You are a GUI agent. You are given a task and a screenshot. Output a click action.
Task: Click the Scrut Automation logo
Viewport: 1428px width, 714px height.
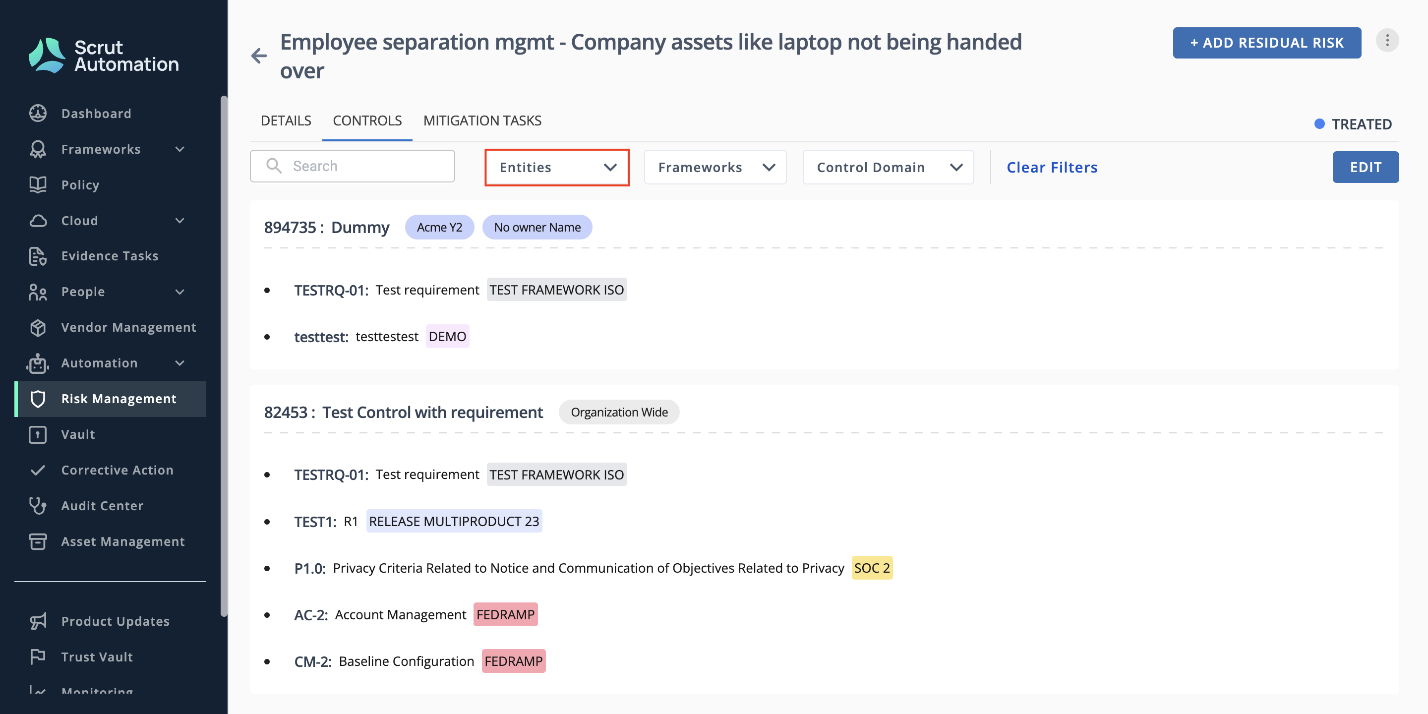click(104, 56)
